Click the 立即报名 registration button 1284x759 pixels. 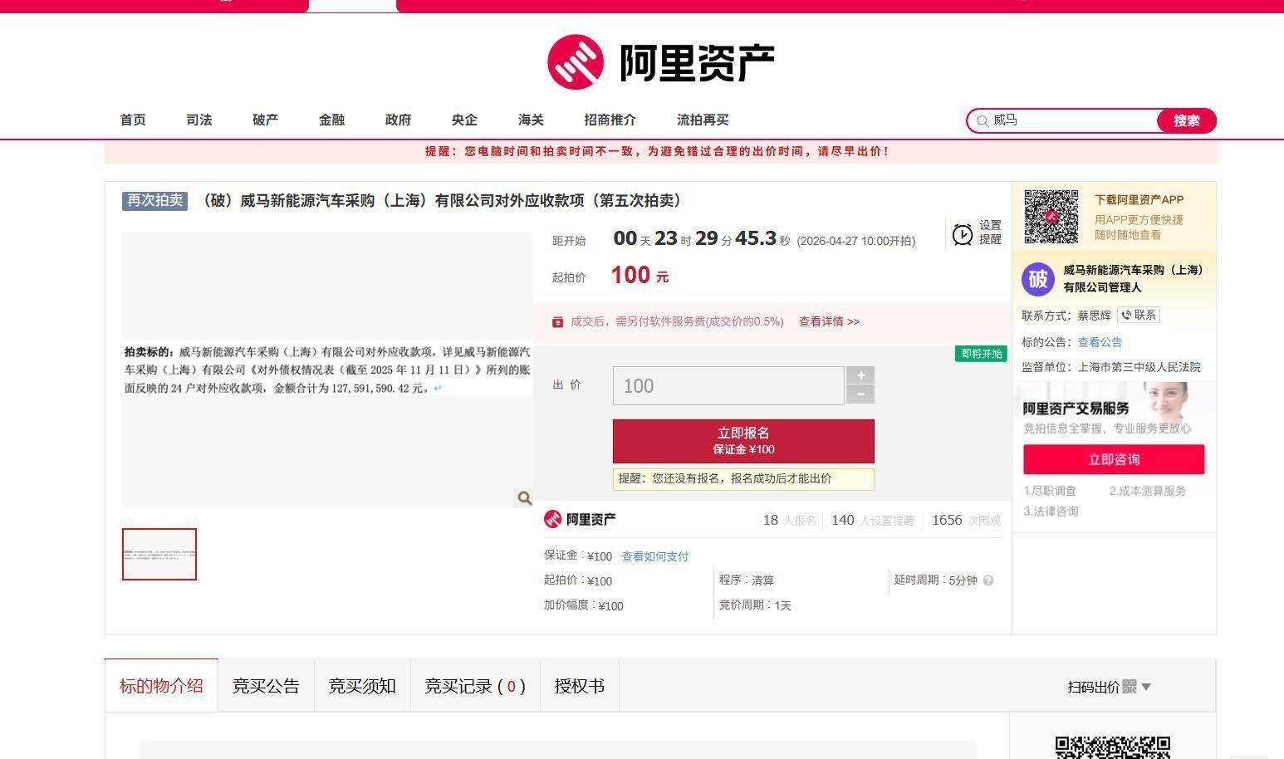click(743, 441)
